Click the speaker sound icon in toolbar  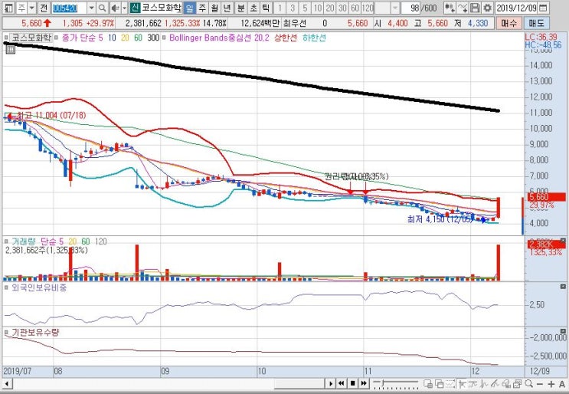(116, 8)
